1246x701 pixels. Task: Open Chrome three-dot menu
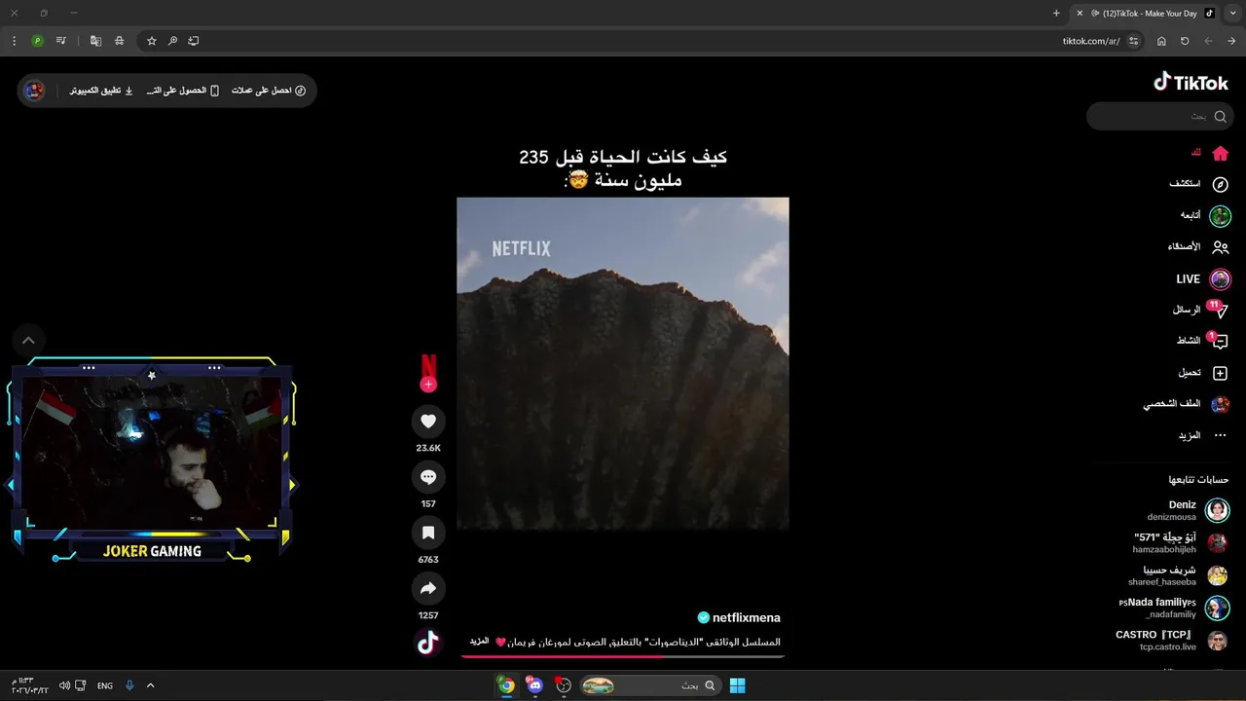(x=14, y=41)
